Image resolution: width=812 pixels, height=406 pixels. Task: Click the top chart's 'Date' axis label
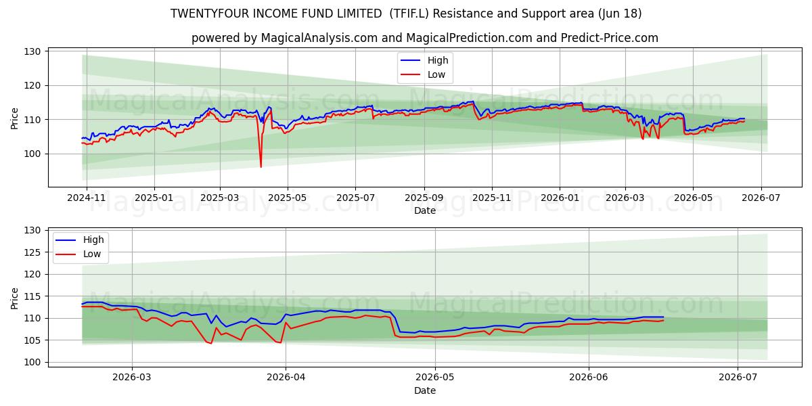coord(425,210)
